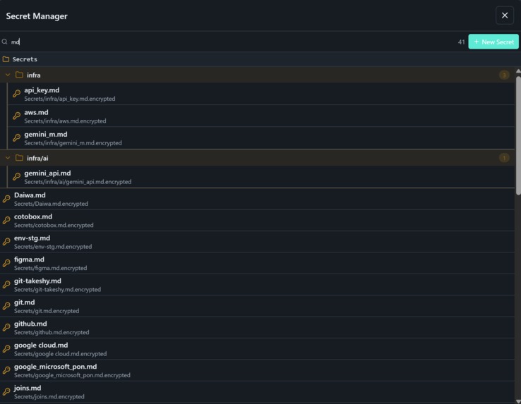Open the api_key.md secret
This screenshot has width=521, height=404.
pyautogui.click(x=261, y=94)
